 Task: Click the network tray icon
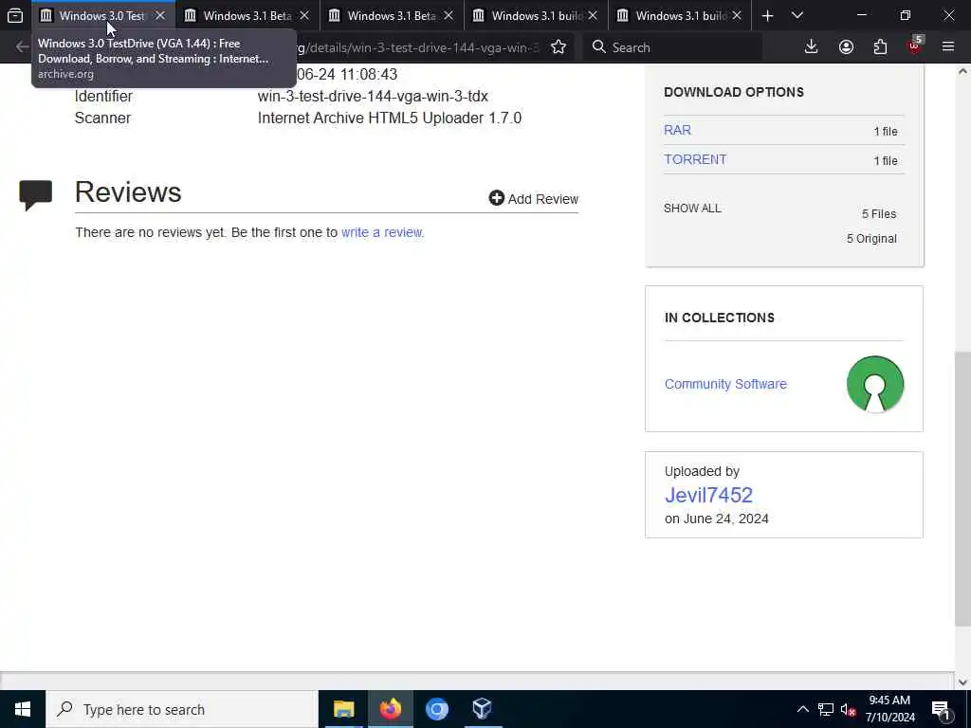[826, 709]
